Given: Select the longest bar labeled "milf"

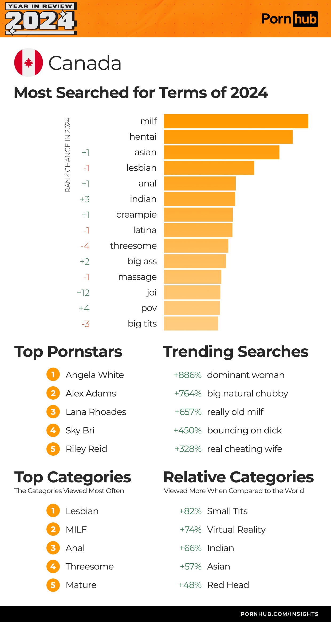Looking at the screenshot, I should coord(236,121).
